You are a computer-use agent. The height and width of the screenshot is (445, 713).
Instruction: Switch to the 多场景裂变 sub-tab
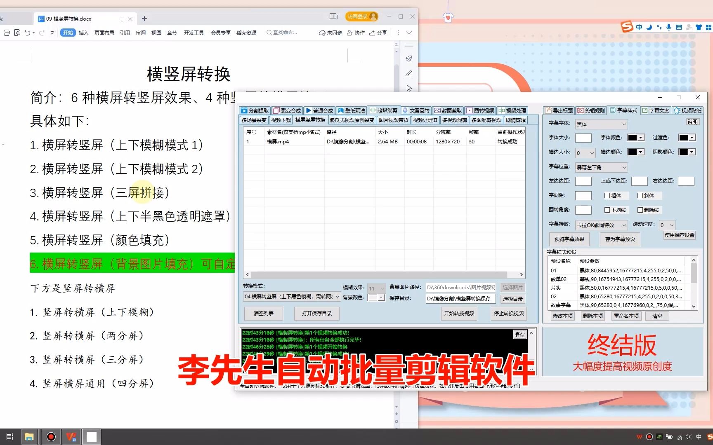(254, 120)
